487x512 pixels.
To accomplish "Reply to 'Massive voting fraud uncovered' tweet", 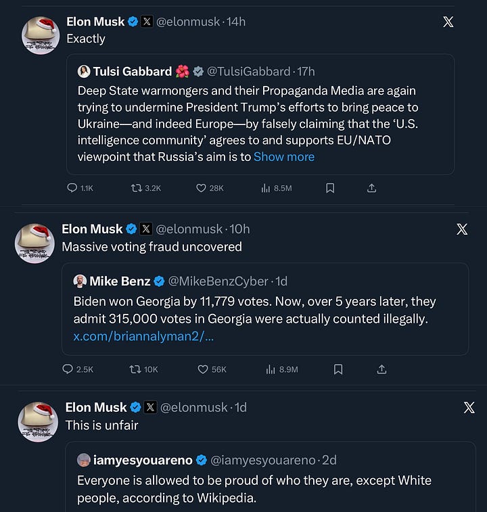I will click(68, 369).
